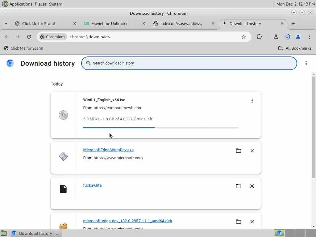316x237 pixels.
Task: Open the Download history page options menu
Action: (306, 63)
